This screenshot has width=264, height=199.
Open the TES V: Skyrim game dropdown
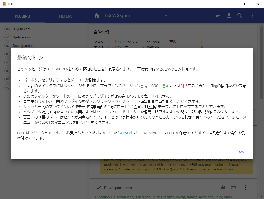136,16
